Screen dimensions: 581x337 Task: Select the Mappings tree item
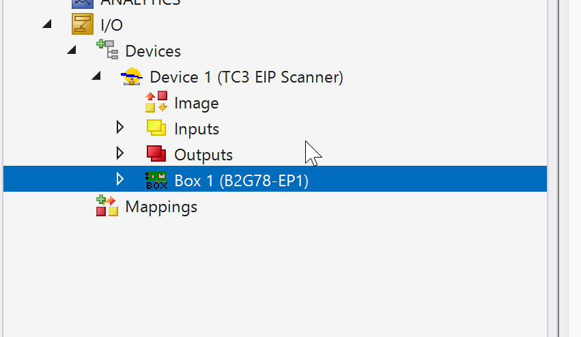pos(161,207)
